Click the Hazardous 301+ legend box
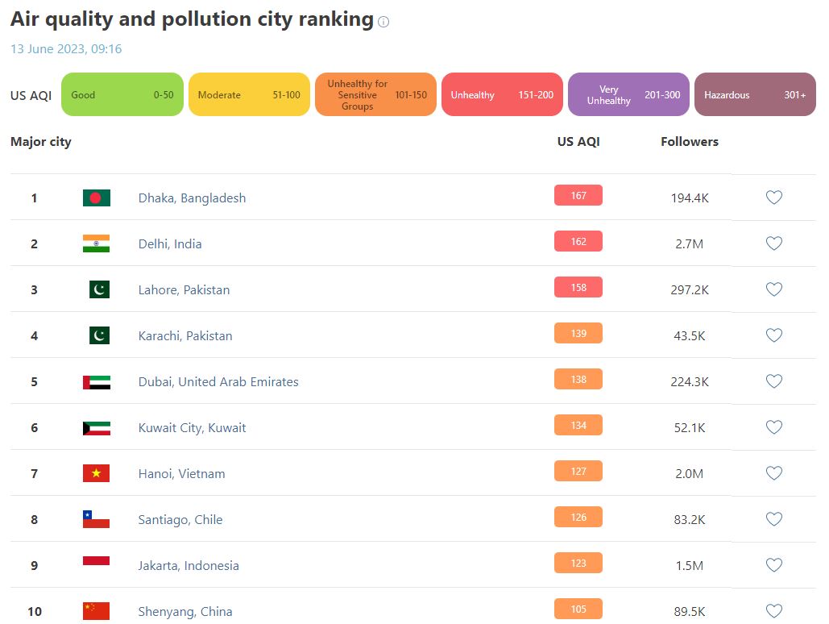This screenshot has height=624, width=829. (x=755, y=94)
